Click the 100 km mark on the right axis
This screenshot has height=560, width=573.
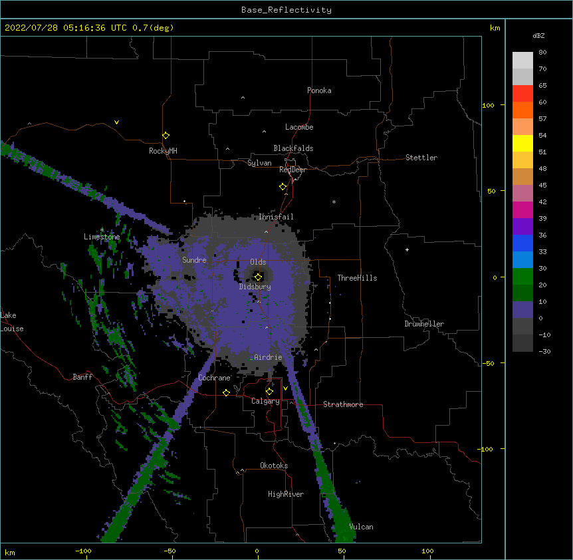click(488, 105)
